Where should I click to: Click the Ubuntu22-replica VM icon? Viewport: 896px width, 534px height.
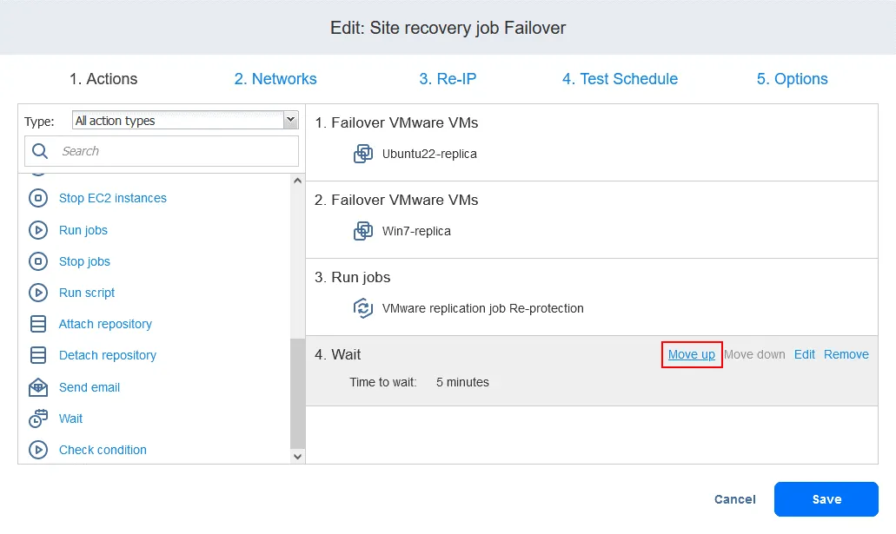363,155
